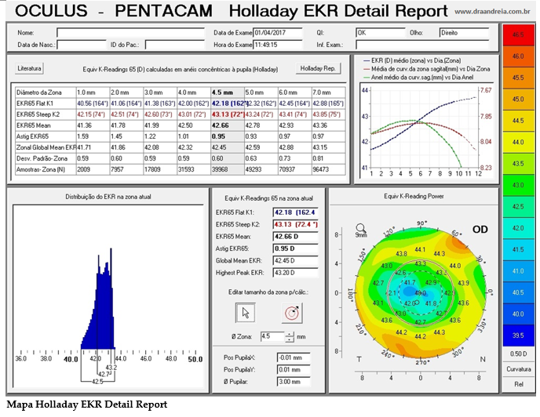Click the Pos PupilaY value field
Screen dimensions: 540x417
pos(294,369)
